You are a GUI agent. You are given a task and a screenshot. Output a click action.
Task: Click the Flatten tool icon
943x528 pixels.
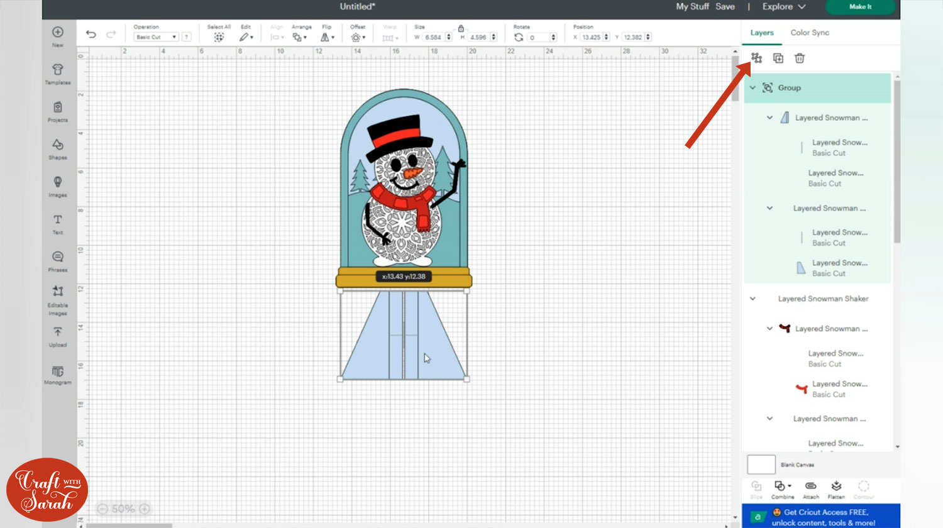pos(835,489)
